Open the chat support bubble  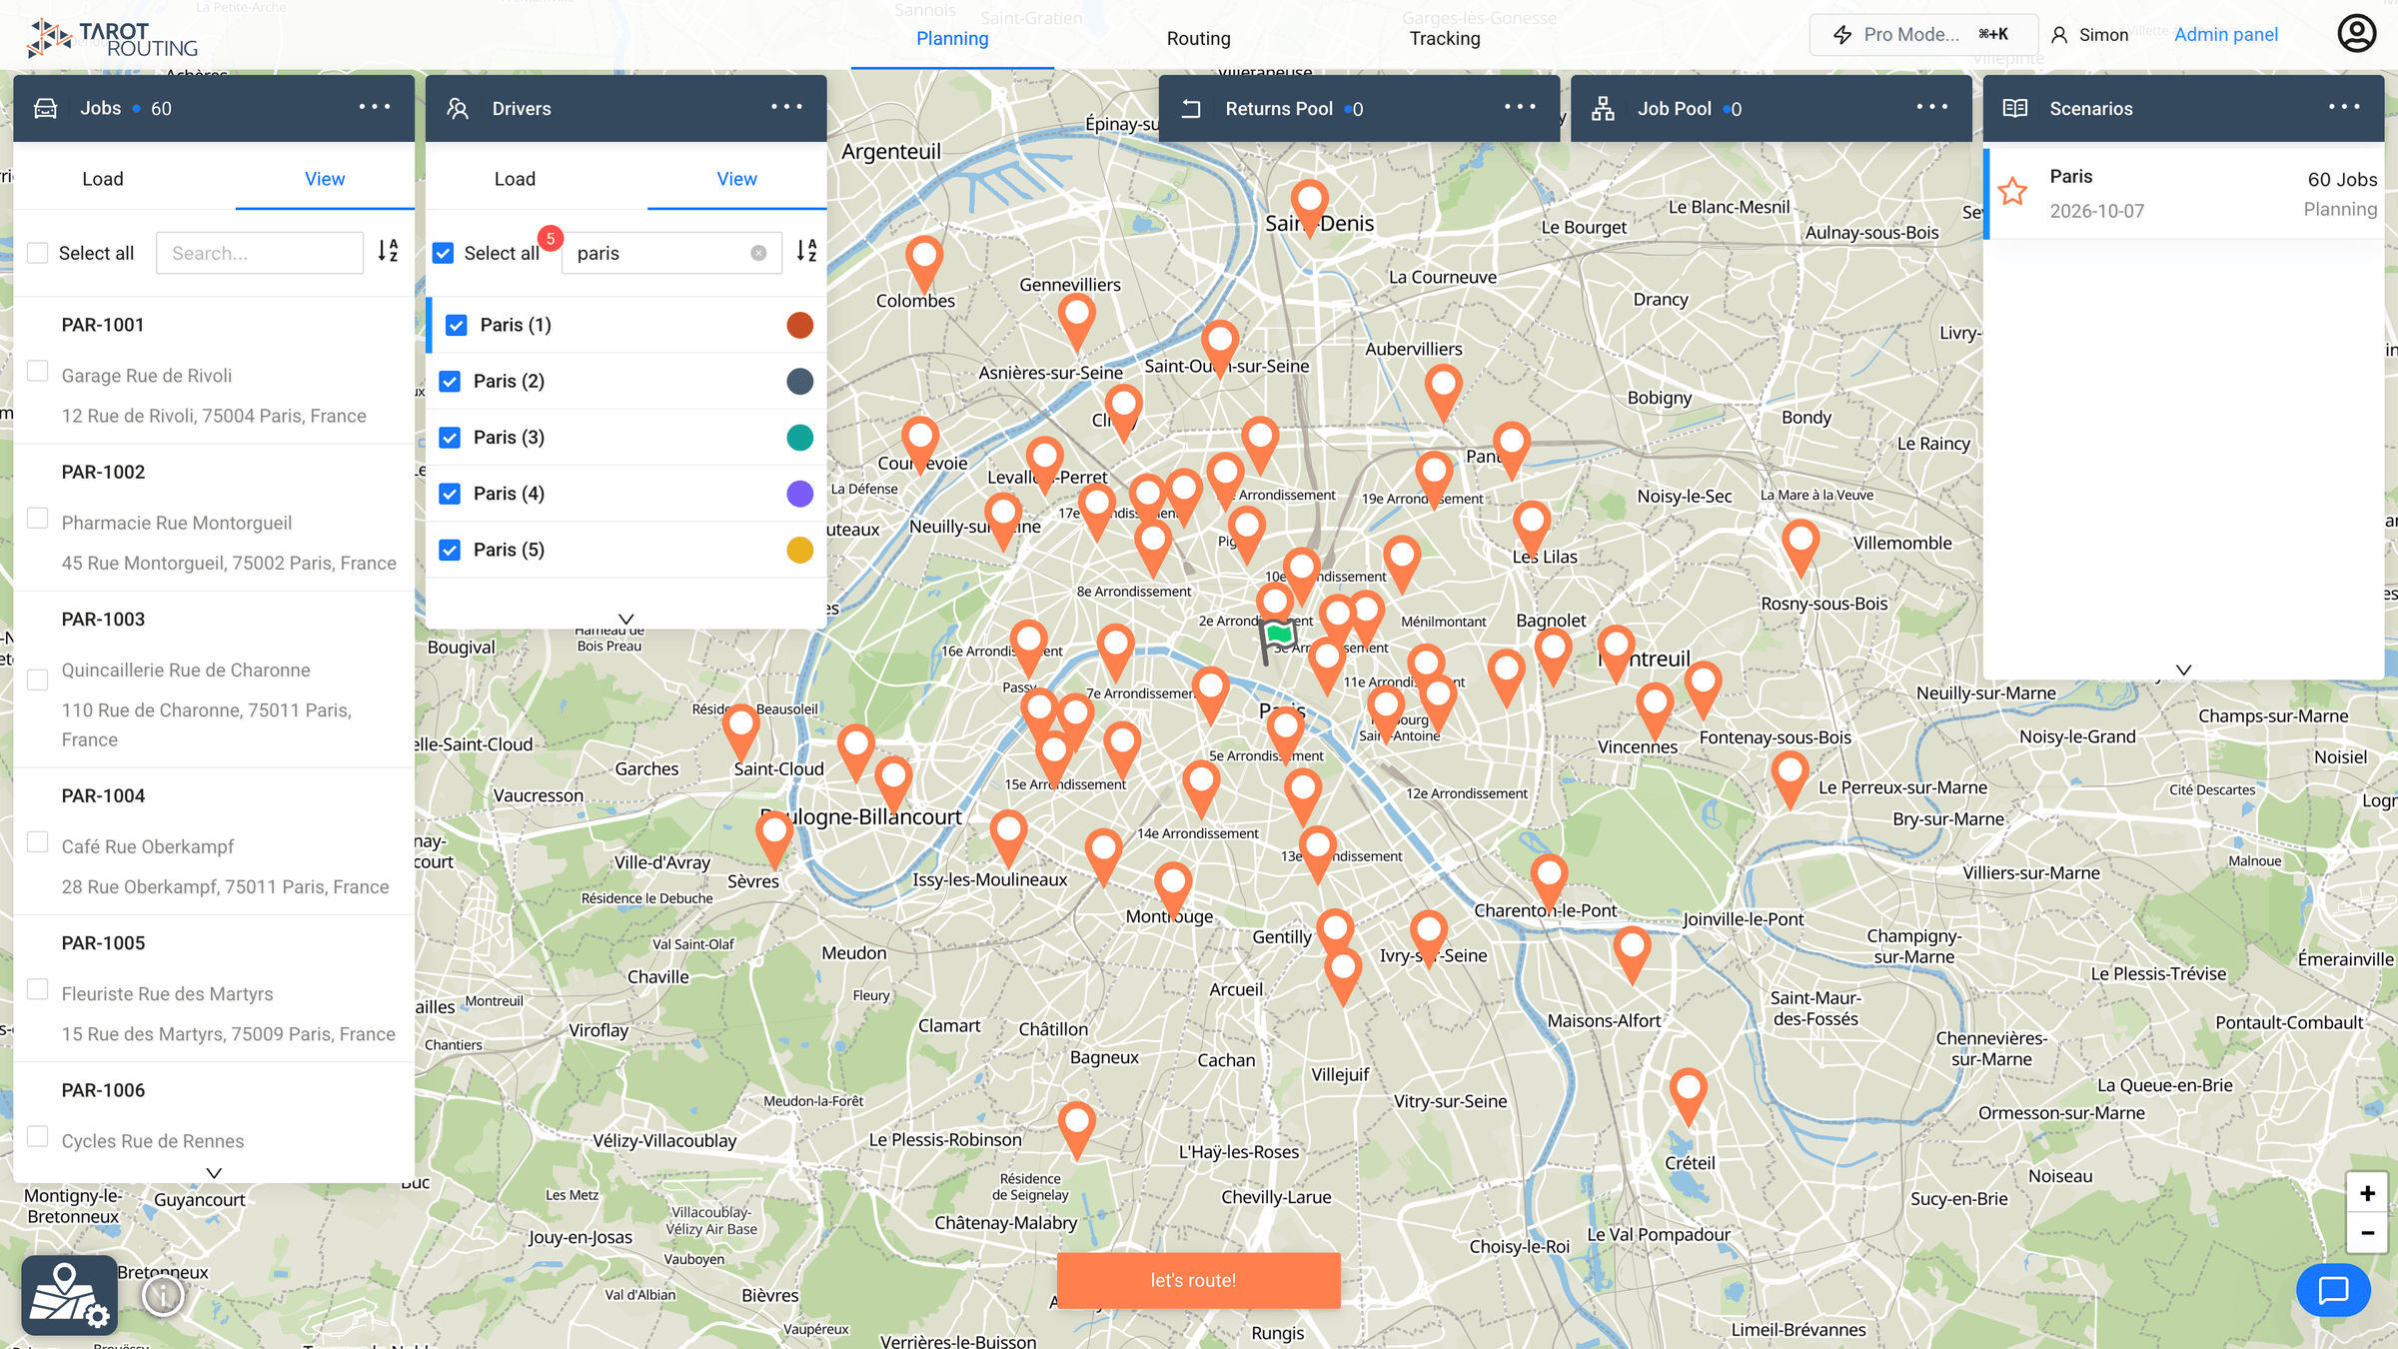[x=2333, y=1290]
